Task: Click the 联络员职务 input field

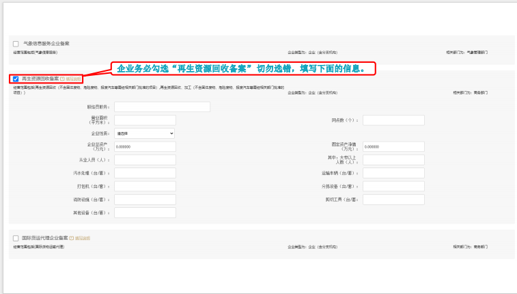Action: point(162,107)
